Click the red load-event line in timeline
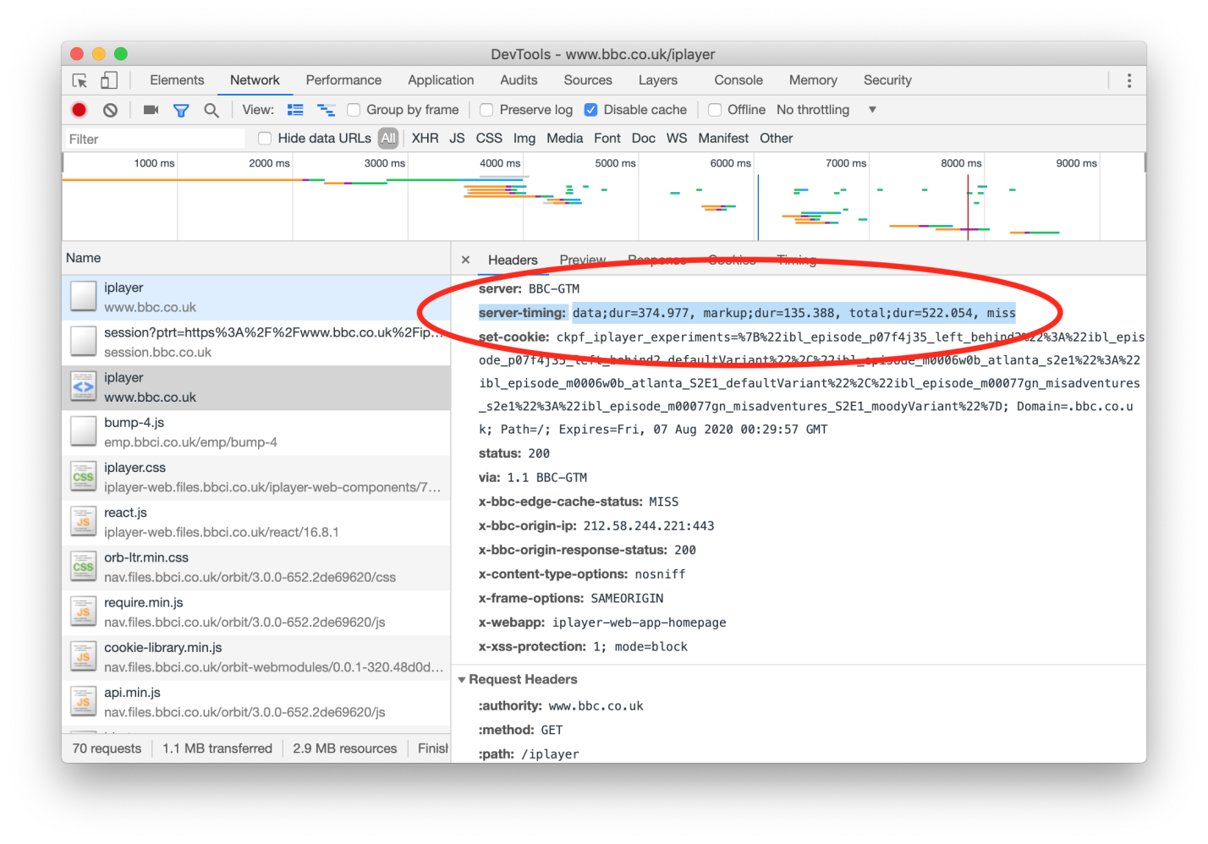 tap(968, 207)
